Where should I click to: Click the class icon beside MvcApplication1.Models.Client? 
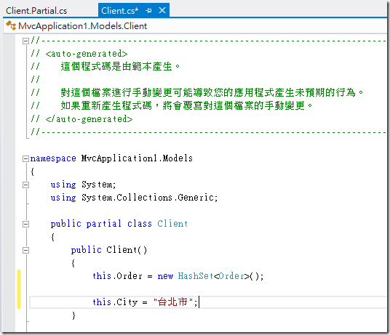pyautogui.click(x=11, y=26)
